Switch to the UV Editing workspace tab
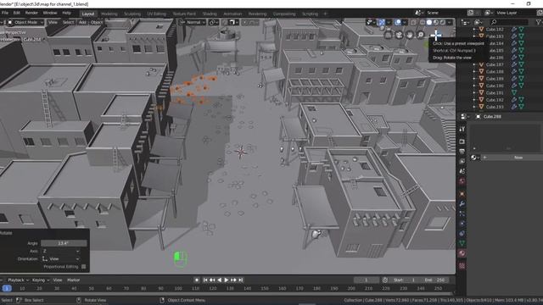This screenshot has height=305, width=543. 156,14
